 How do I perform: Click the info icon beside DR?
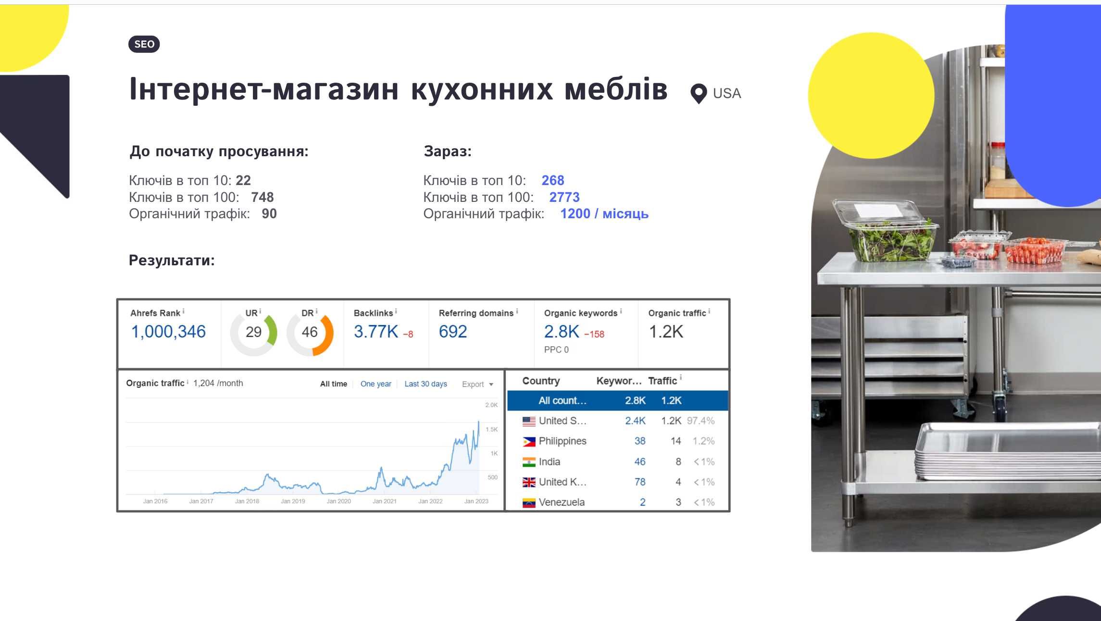point(316,311)
